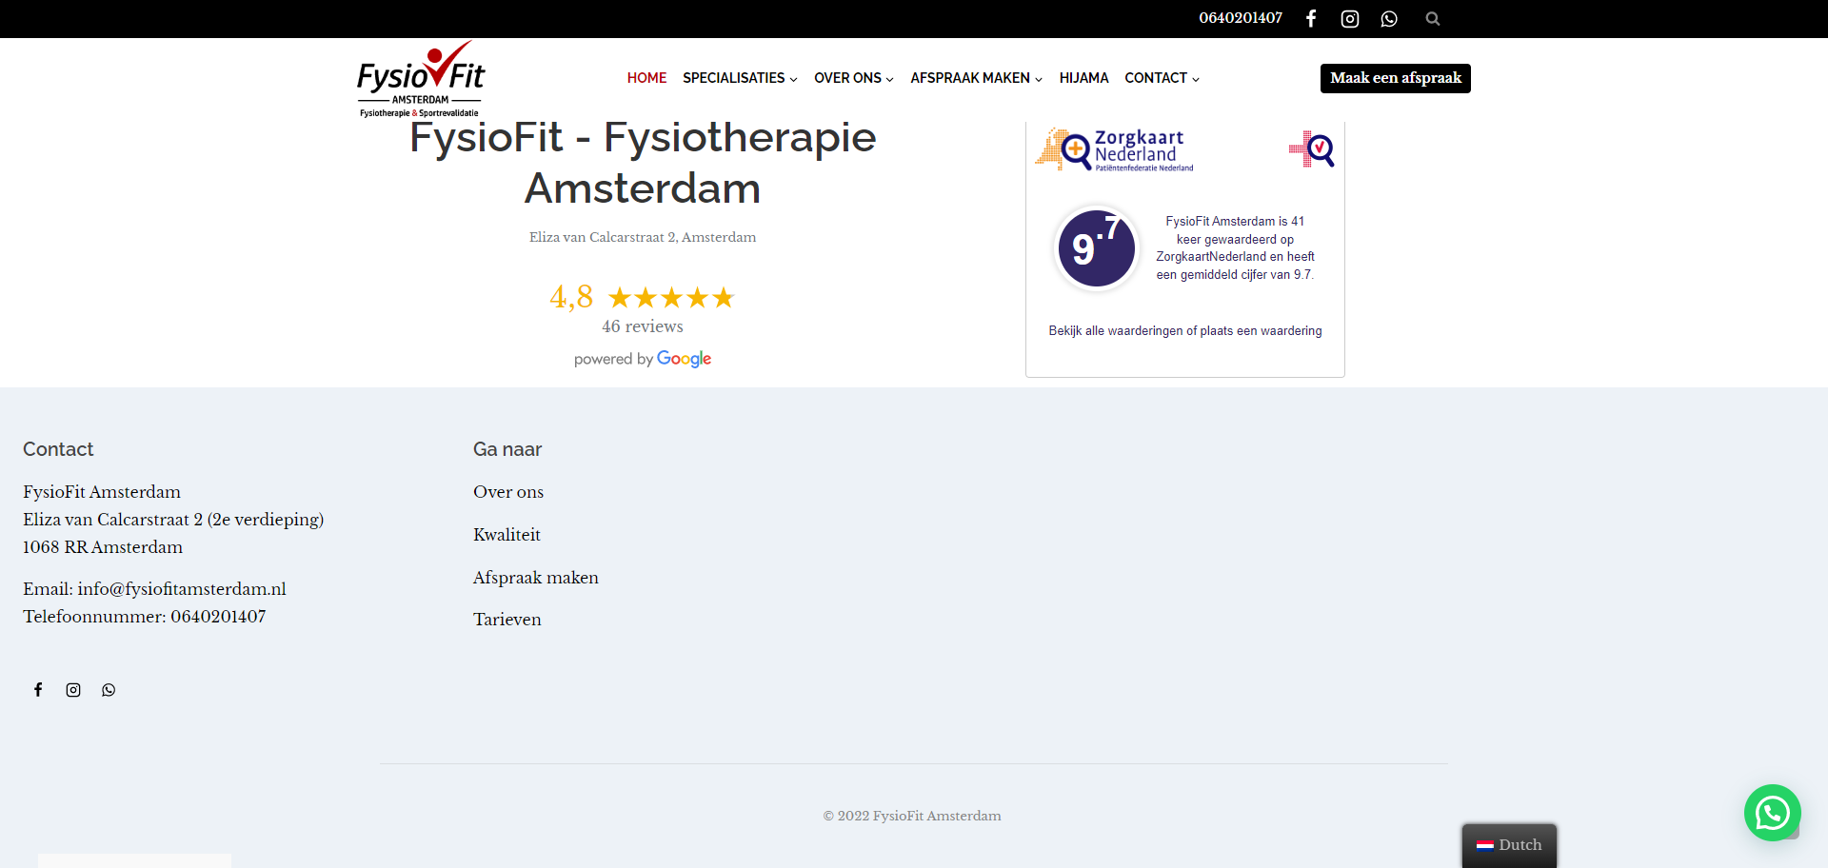
Task: Open the Hijama menu item
Action: click(1083, 78)
